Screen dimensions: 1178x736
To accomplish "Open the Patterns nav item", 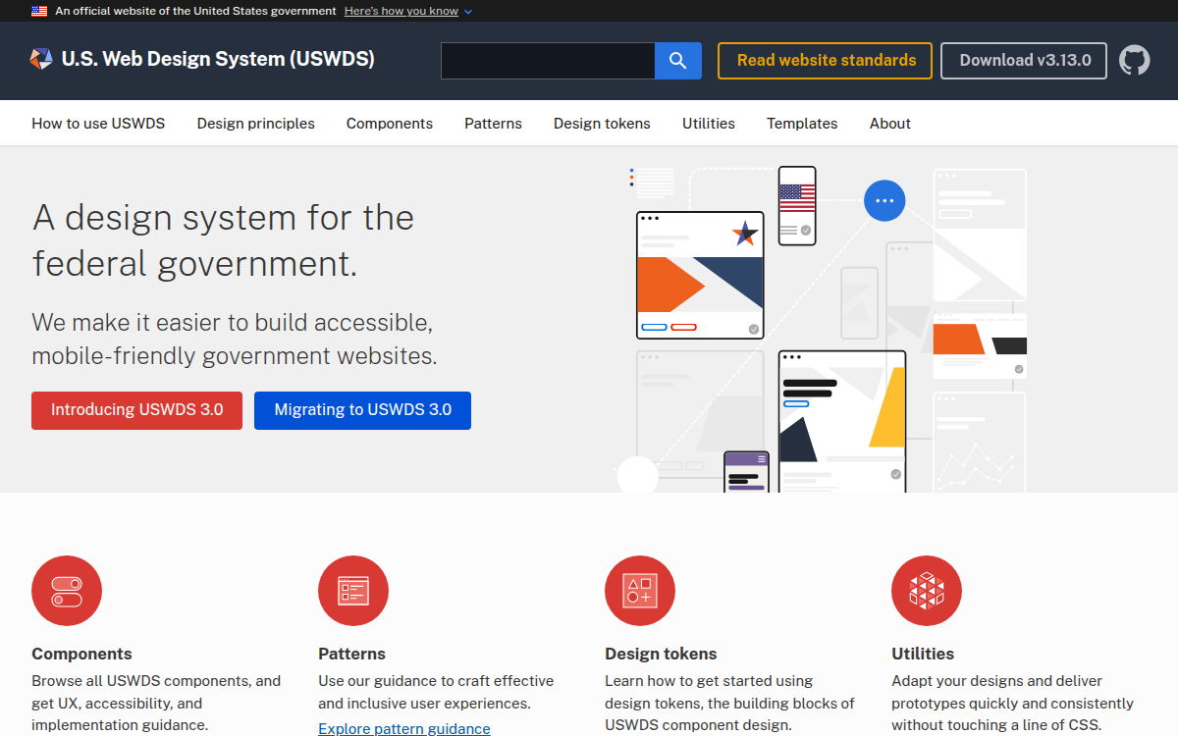I will (x=494, y=124).
